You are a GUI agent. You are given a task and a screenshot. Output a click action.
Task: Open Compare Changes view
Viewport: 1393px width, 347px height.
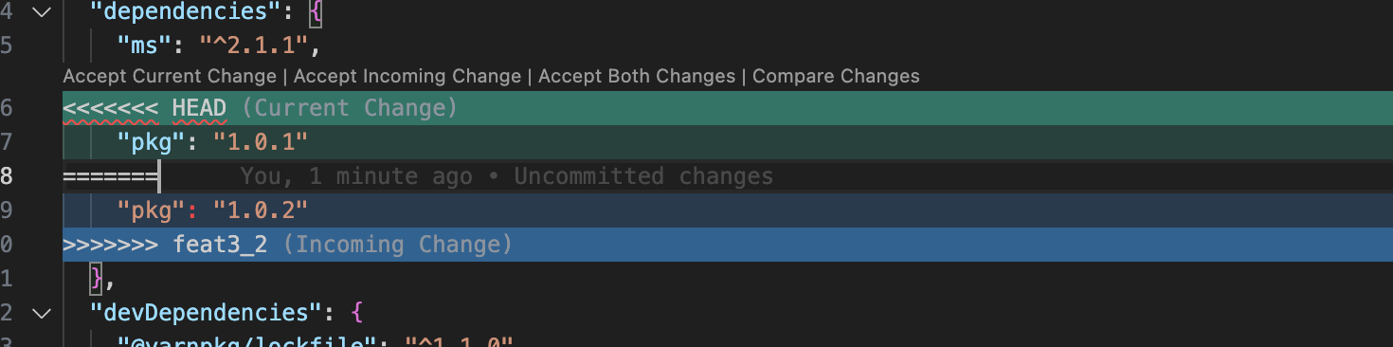[836, 76]
